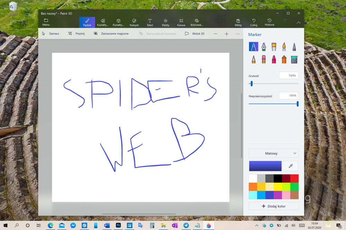This screenshot has width=346, height=230.
Task: Open the current color preview box
Action: (265, 166)
